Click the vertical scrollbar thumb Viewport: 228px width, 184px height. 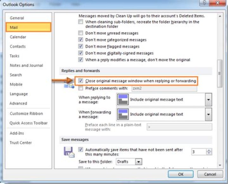coord(219,74)
